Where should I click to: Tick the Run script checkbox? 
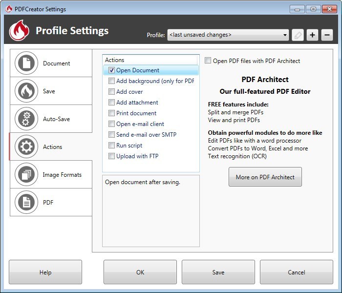[x=111, y=145]
